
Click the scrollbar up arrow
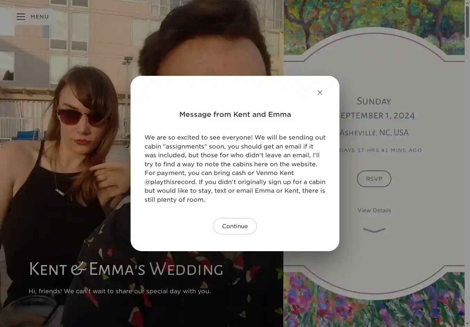point(467,3)
